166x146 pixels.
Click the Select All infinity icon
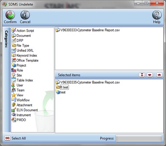(7, 138)
